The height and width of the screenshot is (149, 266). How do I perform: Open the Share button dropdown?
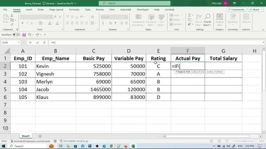[262, 10]
